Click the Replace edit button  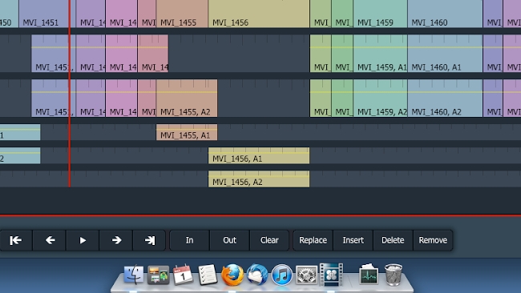(x=313, y=240)
